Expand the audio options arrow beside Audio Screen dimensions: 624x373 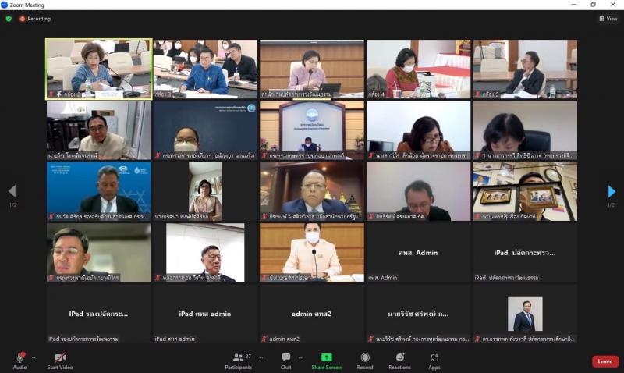(x=34, y=357)
